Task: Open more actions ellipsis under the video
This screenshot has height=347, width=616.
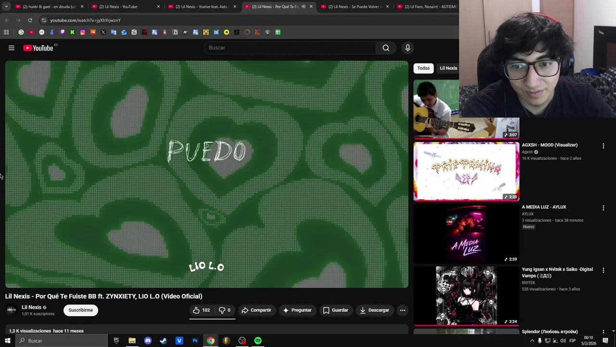Action: (x=403, y=310)
